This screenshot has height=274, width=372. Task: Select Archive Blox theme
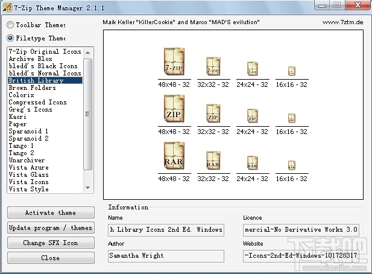pos(45,59)
